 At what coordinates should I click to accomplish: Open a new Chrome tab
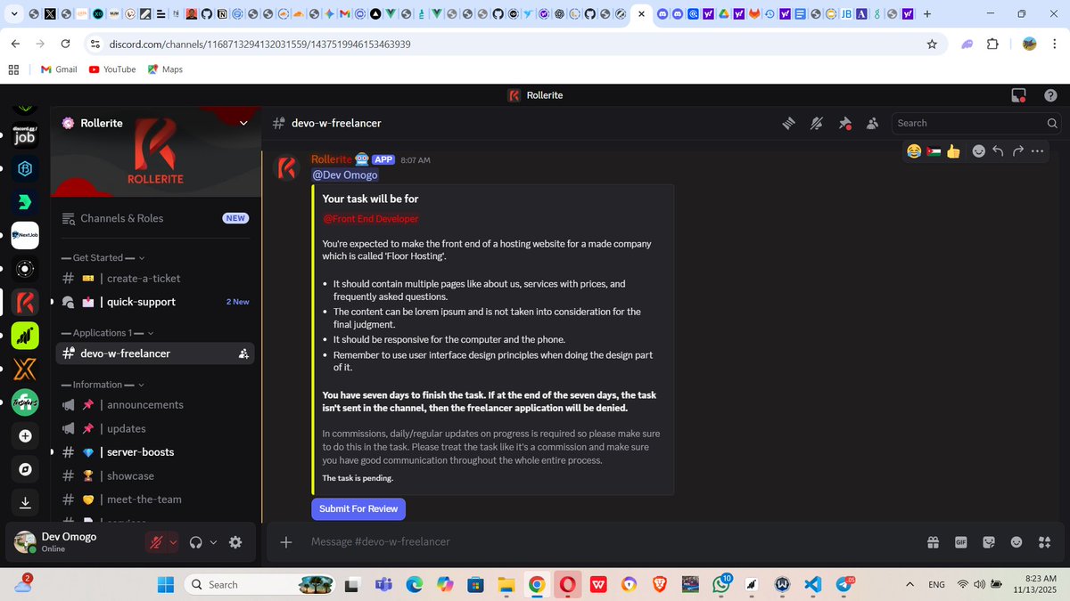click(x=927, y=14)
